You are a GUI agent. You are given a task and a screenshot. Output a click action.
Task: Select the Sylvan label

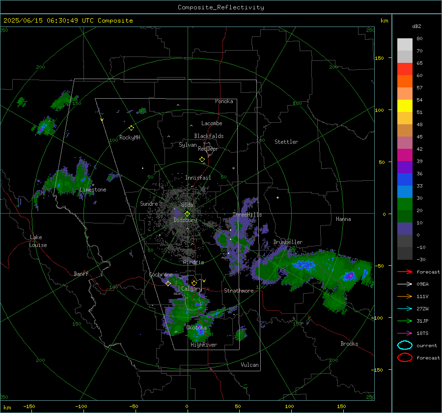coord(188,145)
